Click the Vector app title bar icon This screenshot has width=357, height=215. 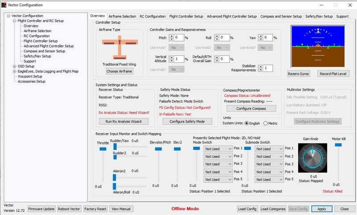pos(4,5)
